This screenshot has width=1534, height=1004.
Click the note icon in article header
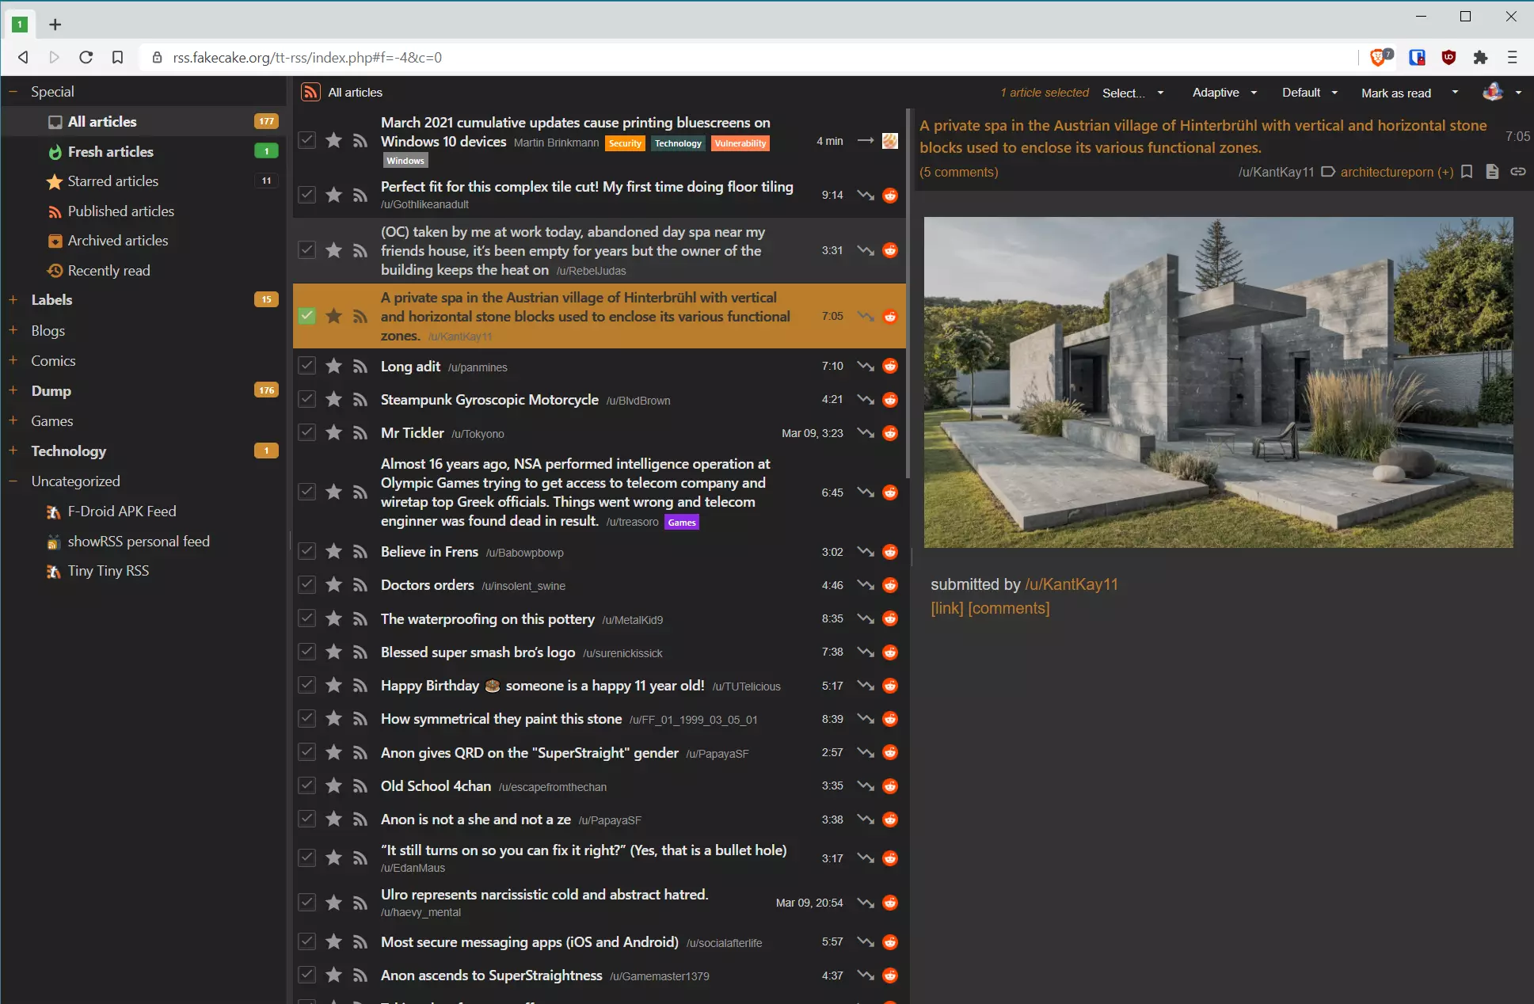[1492, 172]
